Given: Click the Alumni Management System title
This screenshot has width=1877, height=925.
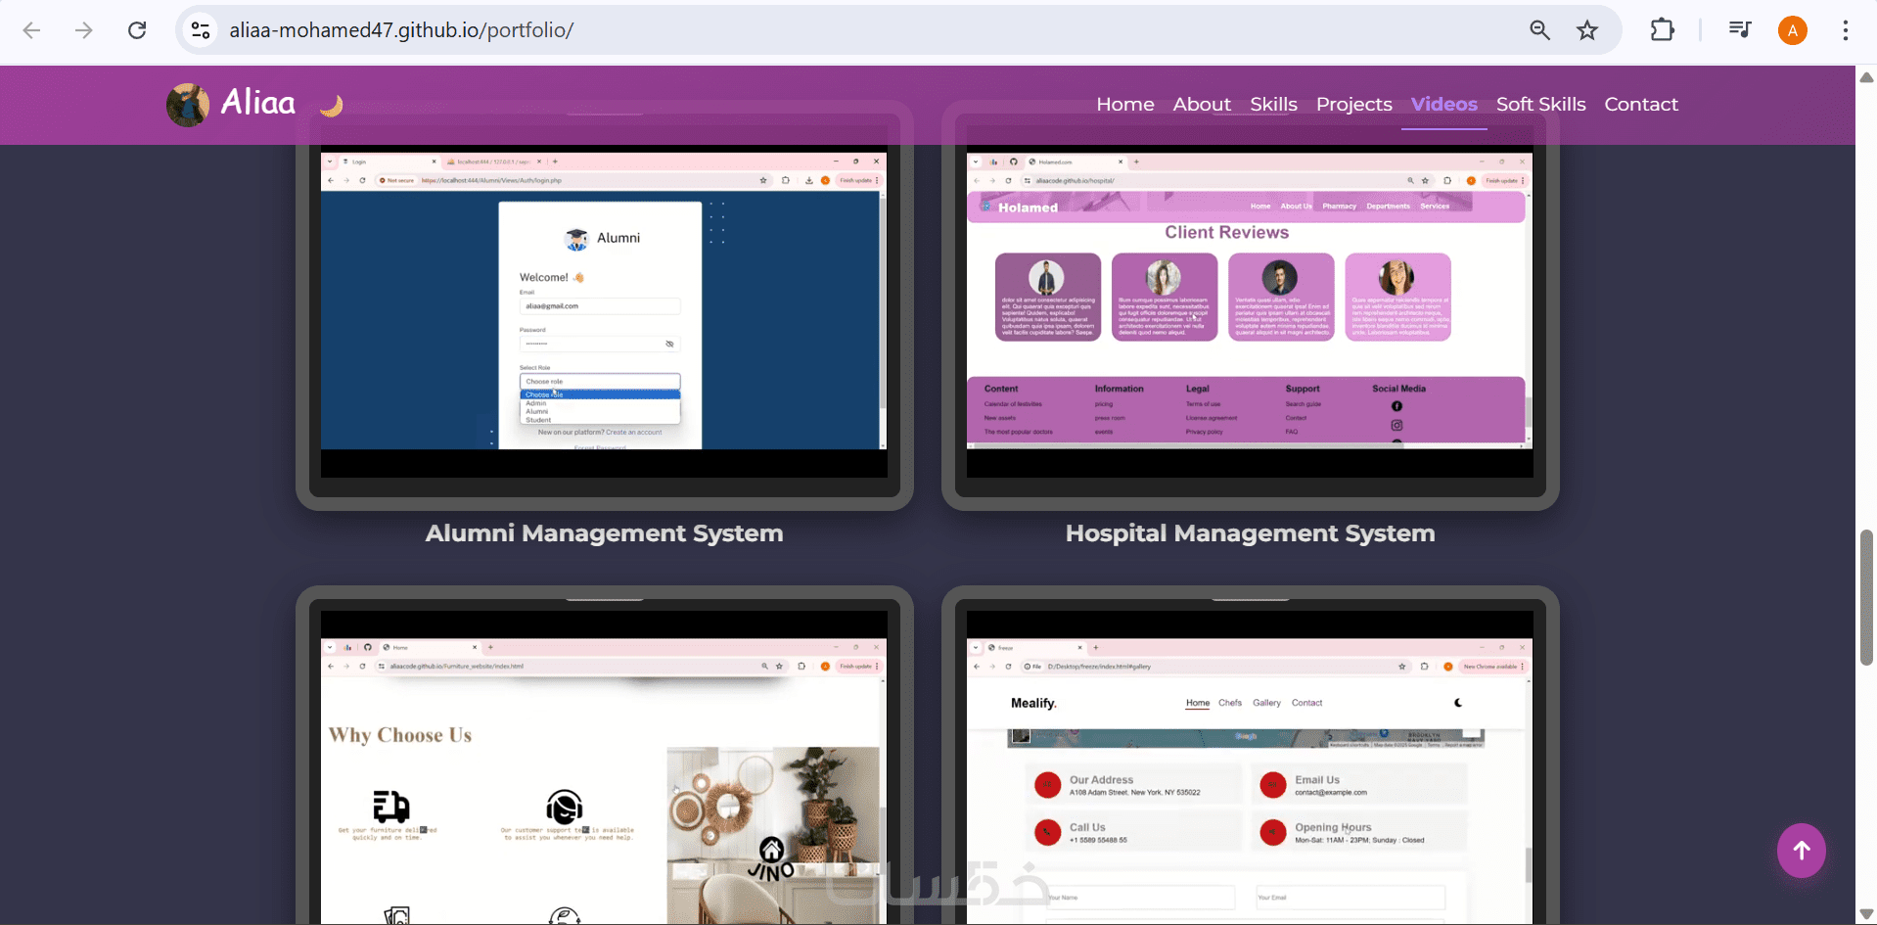Looking at the screenshot, I should [x=604, y=533].
